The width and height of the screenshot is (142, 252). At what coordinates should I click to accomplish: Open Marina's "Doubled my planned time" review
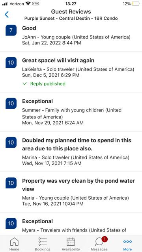71,152
